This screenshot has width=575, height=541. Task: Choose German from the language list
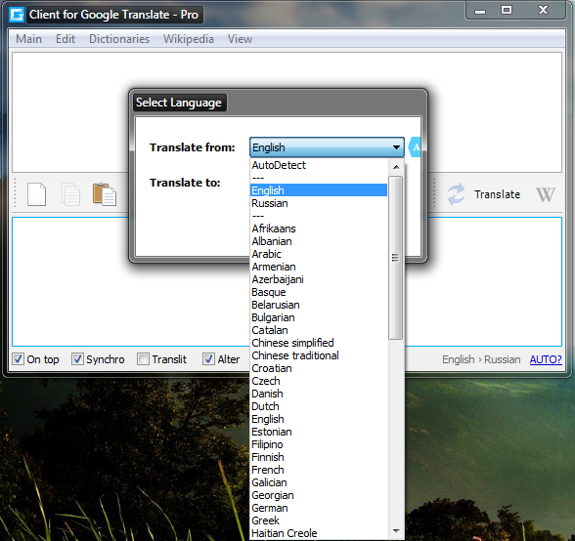[319, 508]
